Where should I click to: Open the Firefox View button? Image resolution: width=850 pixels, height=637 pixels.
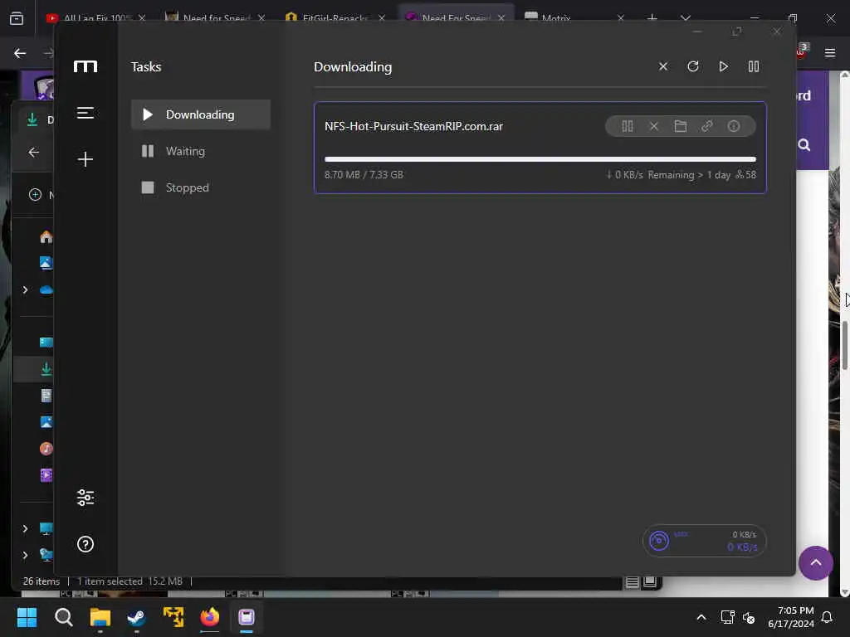tap(17, 18)
